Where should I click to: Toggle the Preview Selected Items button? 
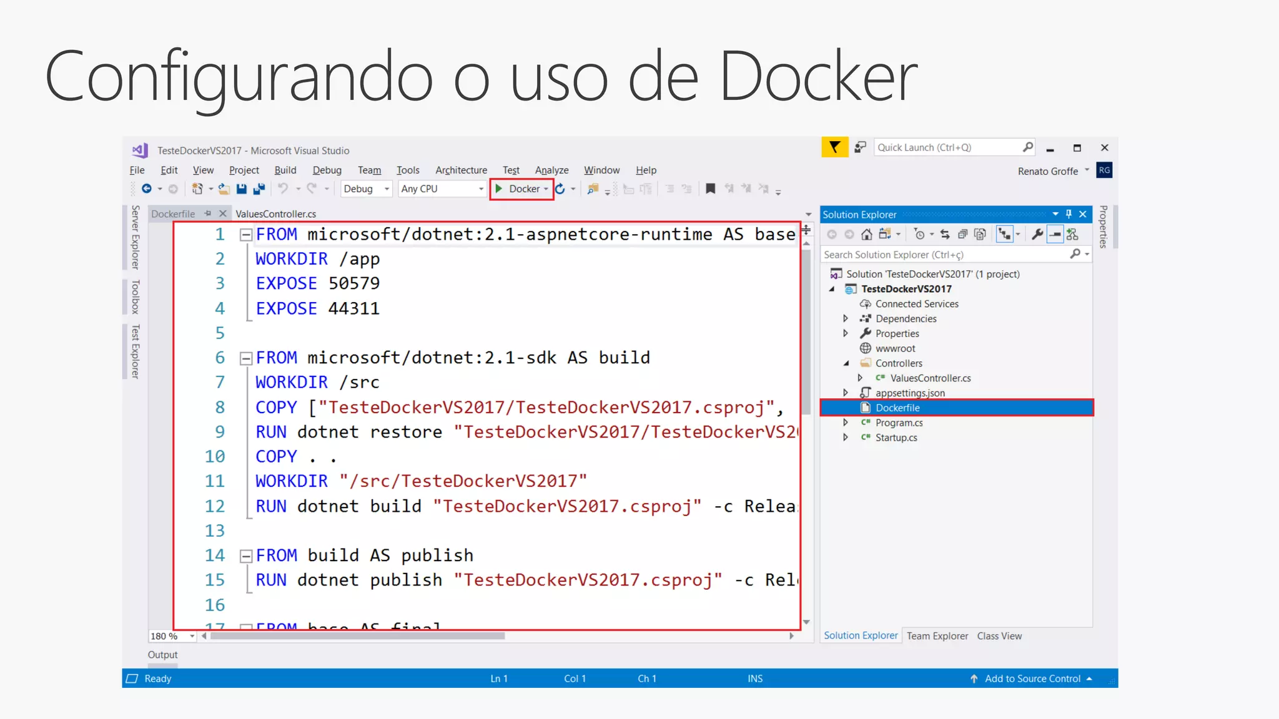(1055, 234)
